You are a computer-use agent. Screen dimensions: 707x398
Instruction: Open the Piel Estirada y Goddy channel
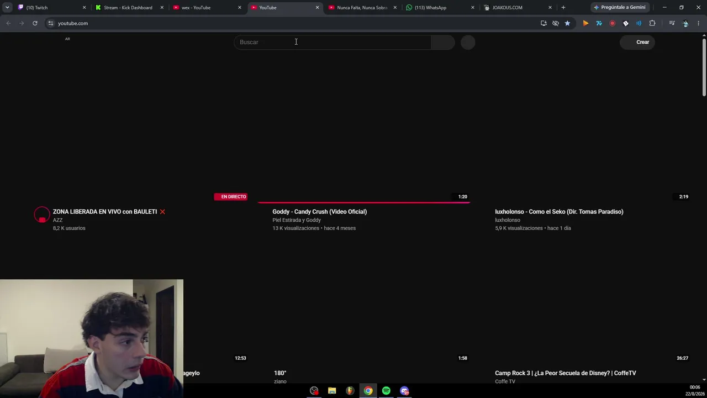[297, 220]
